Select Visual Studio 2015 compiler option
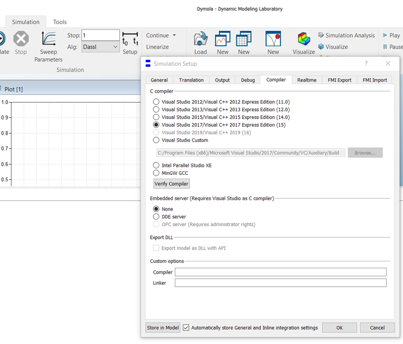 156,117
